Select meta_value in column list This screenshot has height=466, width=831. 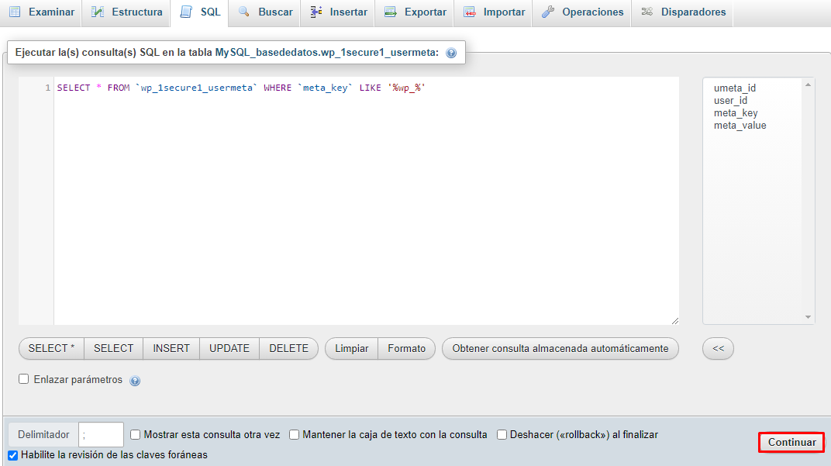pos(740,125)
